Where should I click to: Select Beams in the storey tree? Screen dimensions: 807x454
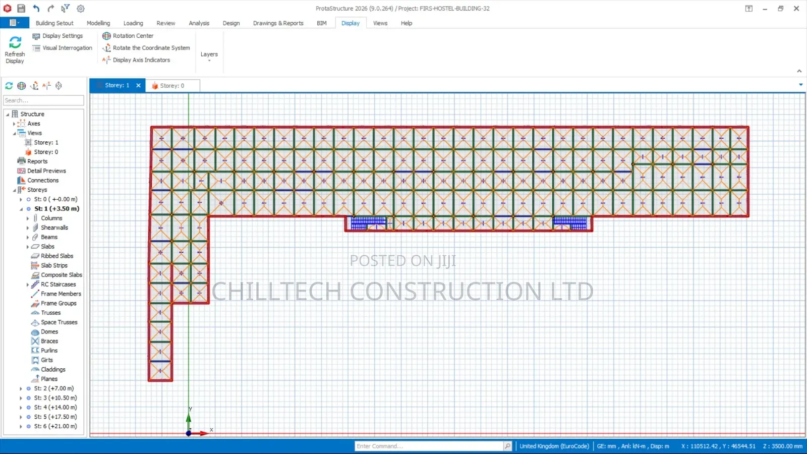[x=49, y=237]
